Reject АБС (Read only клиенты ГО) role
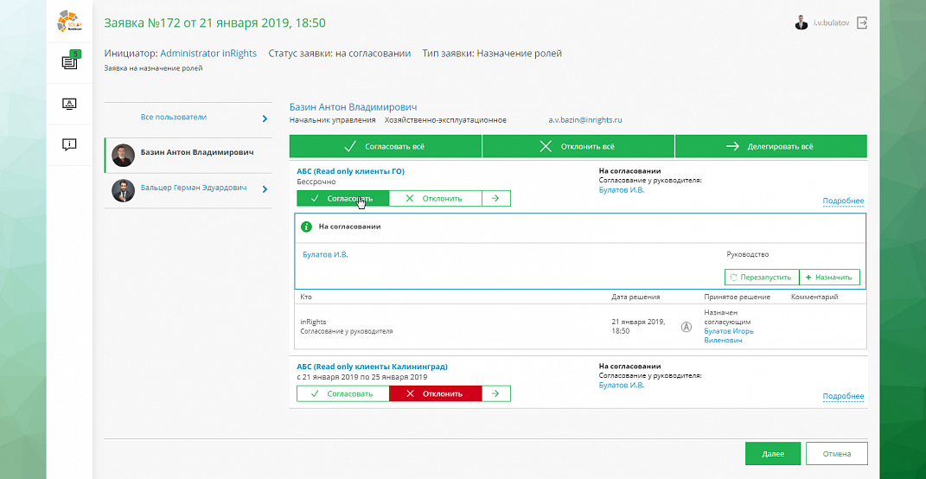Viewport: 926px width, 479px height. click(x=435, y=199)
